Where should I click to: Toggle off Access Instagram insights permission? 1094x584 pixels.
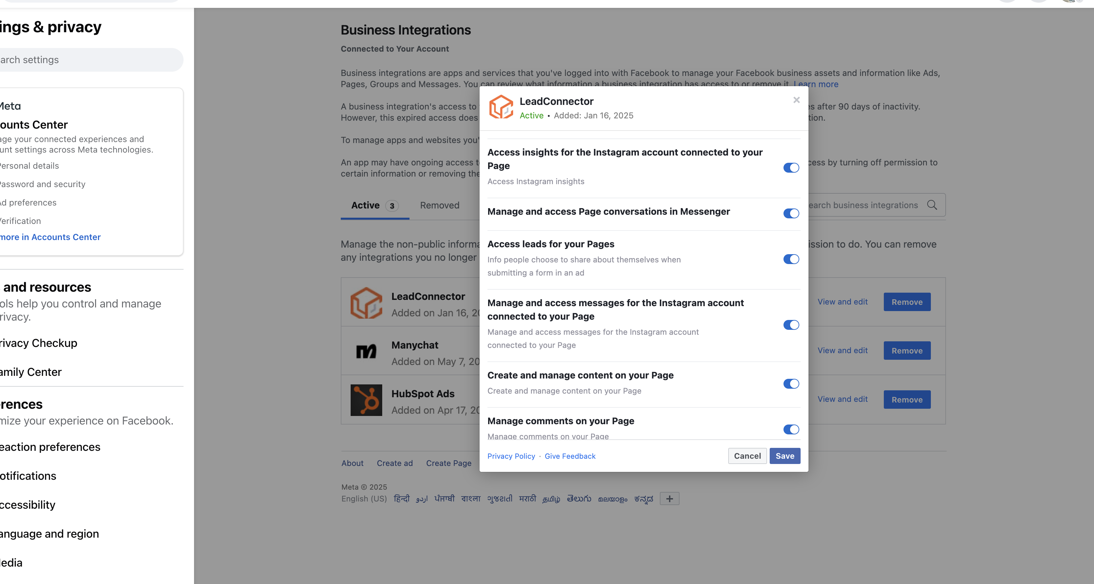[x=791, y=168]
